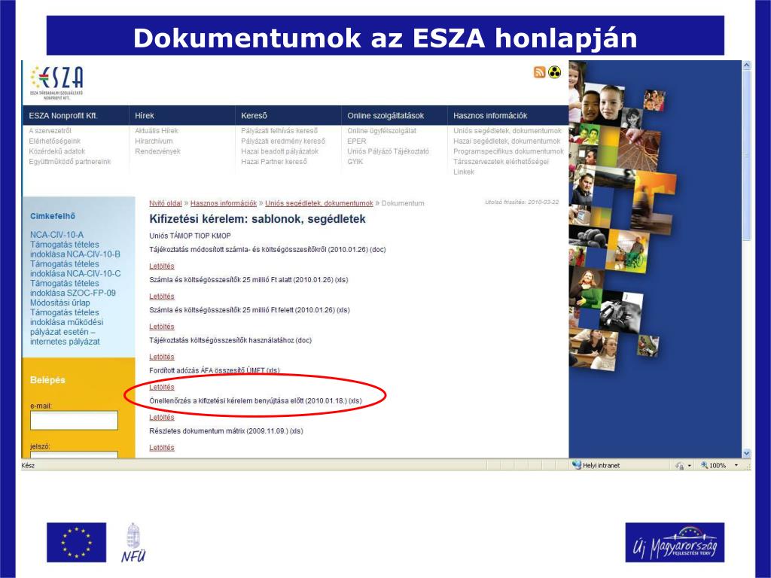Click the scrollbar up arrow
Screen dimensions: 771x578
[746, 65]
